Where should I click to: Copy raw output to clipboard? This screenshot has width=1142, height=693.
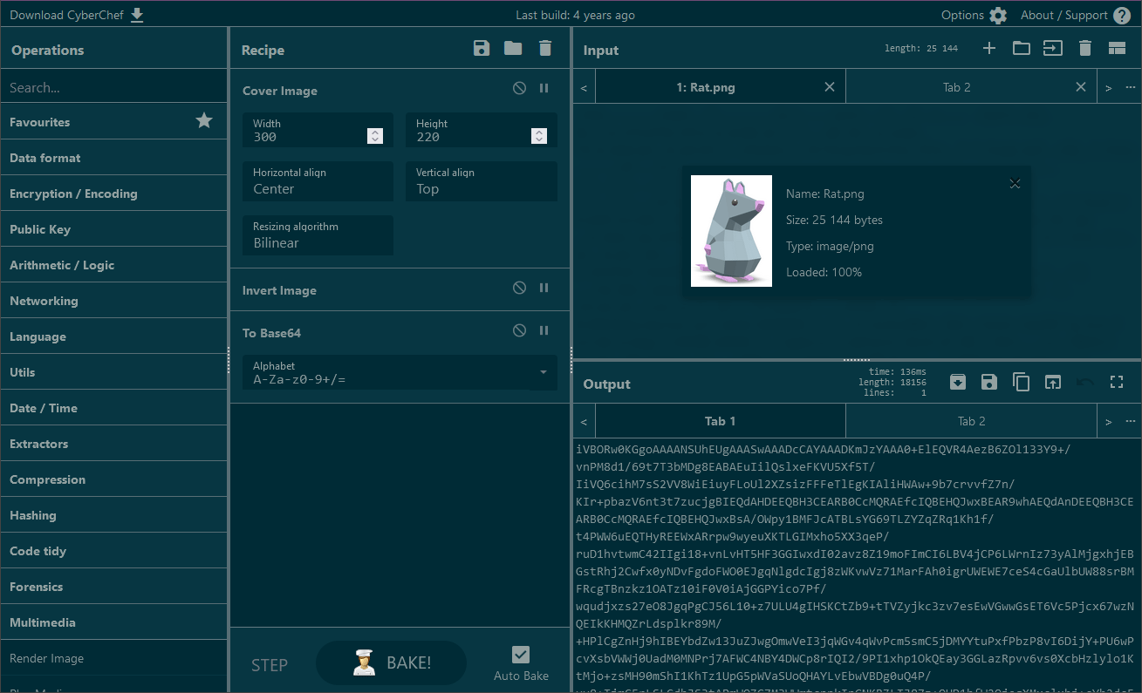(x=1021, y=382)
